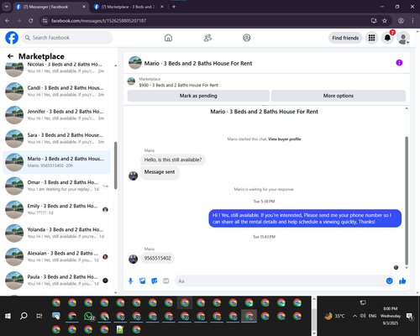Viewport: 420px width, 336px height.
Task: Click the voice clip microphone icon
Action: tap(130, 281)
